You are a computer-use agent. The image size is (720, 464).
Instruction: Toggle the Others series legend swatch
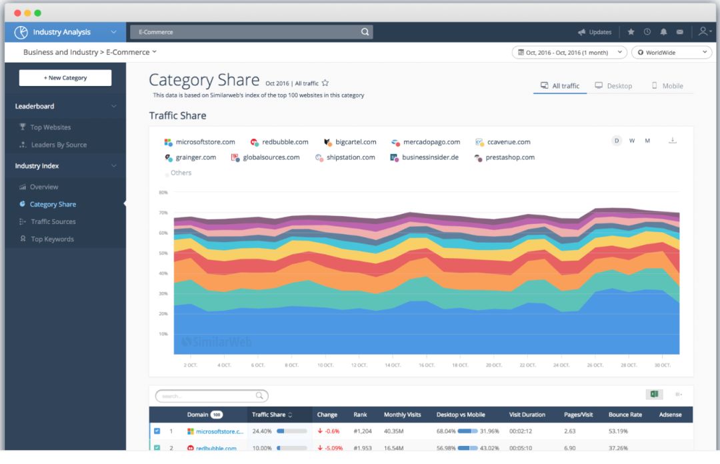tap(167, 173)
